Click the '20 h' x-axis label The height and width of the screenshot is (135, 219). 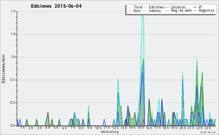point(182,128)
